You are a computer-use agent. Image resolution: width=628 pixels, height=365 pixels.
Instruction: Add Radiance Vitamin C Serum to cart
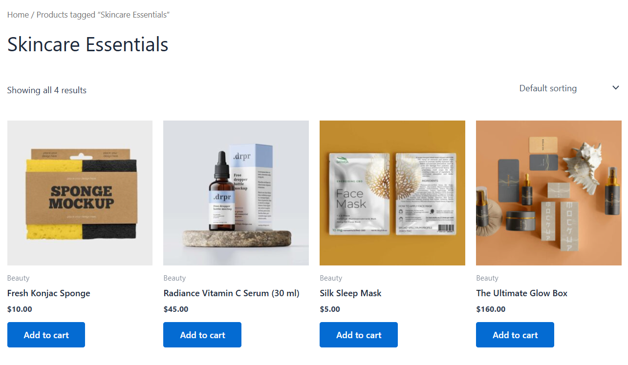pos(202,335)
